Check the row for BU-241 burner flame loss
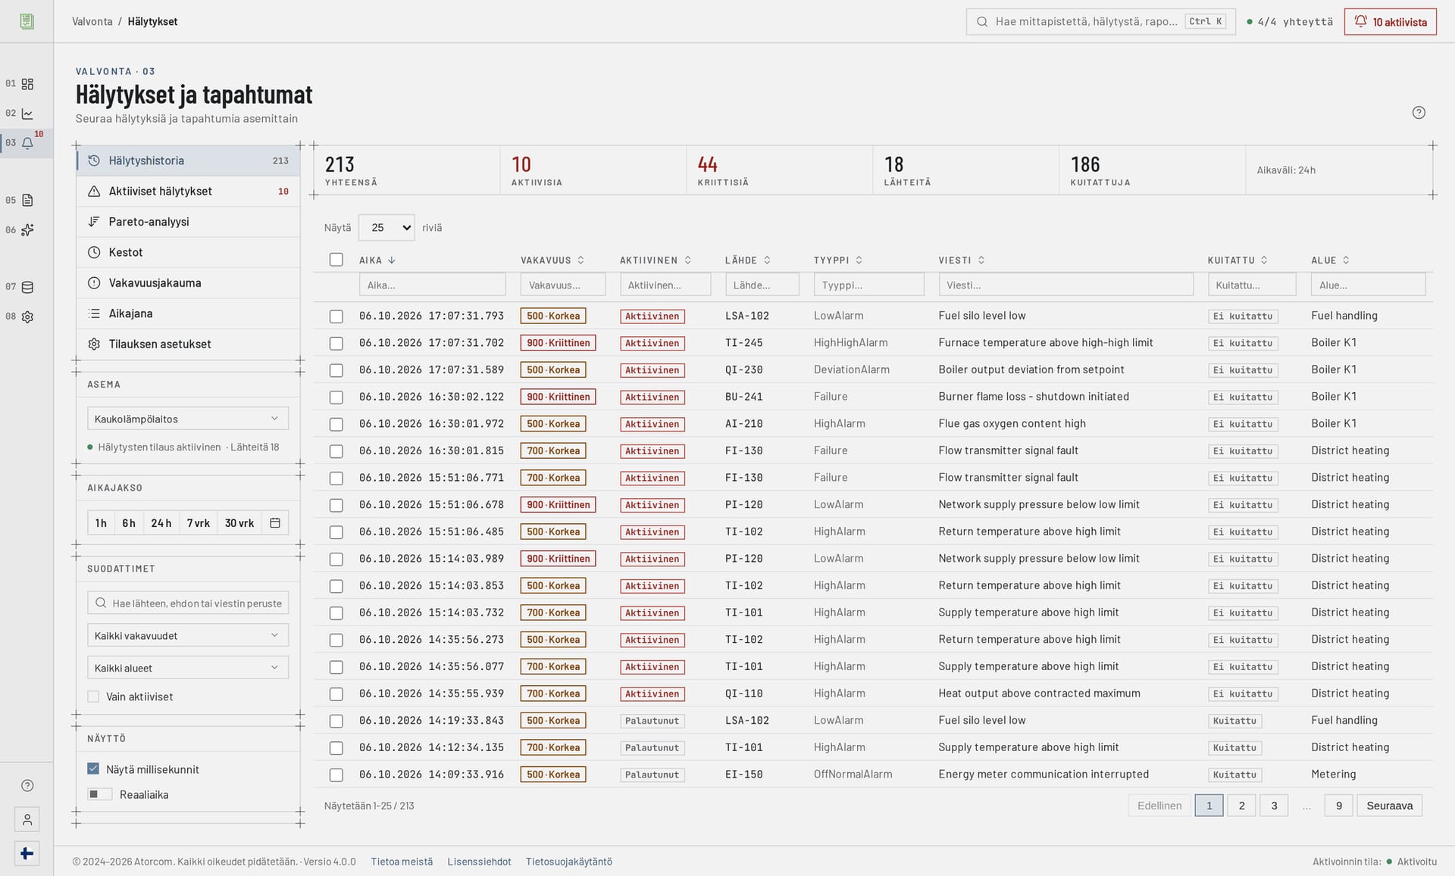This screenshot has width=1455, height=876. coord(336,397)
